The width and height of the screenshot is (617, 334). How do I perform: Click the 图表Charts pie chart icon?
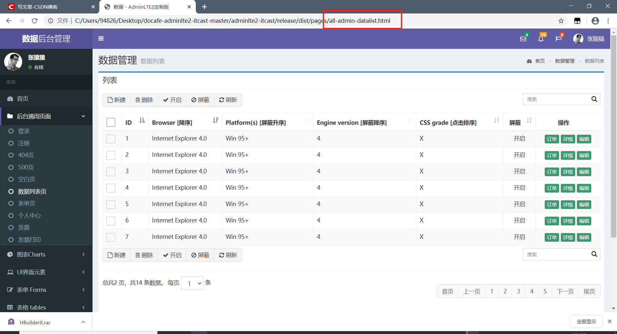point(10,254)
